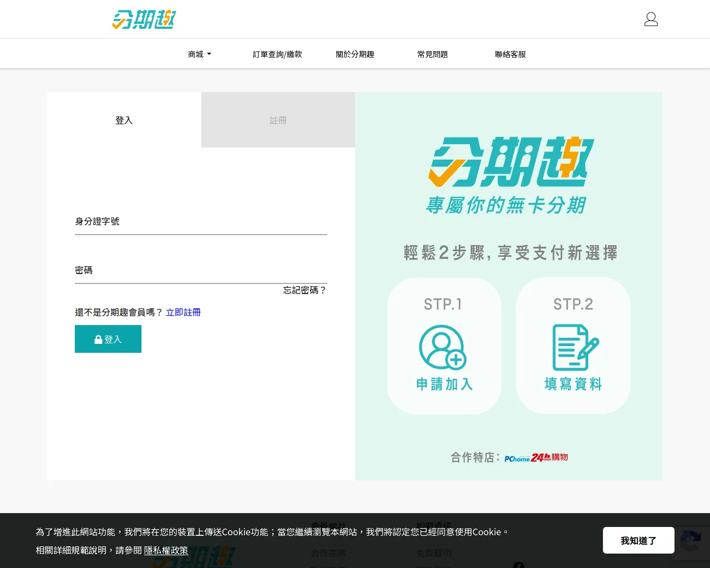Click the 分期趣 logo in the header
710x568 pixels.
point(143,19)
